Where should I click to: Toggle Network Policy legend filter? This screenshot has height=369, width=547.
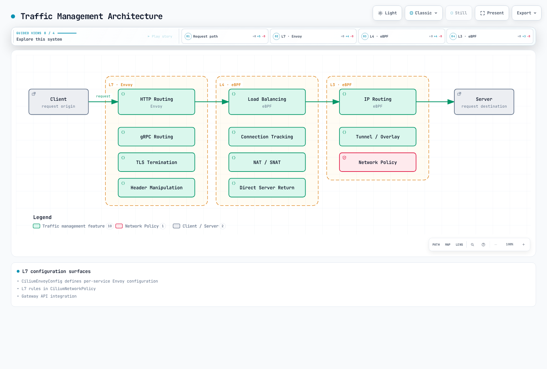pyautogui.click(x=141, y=226)
